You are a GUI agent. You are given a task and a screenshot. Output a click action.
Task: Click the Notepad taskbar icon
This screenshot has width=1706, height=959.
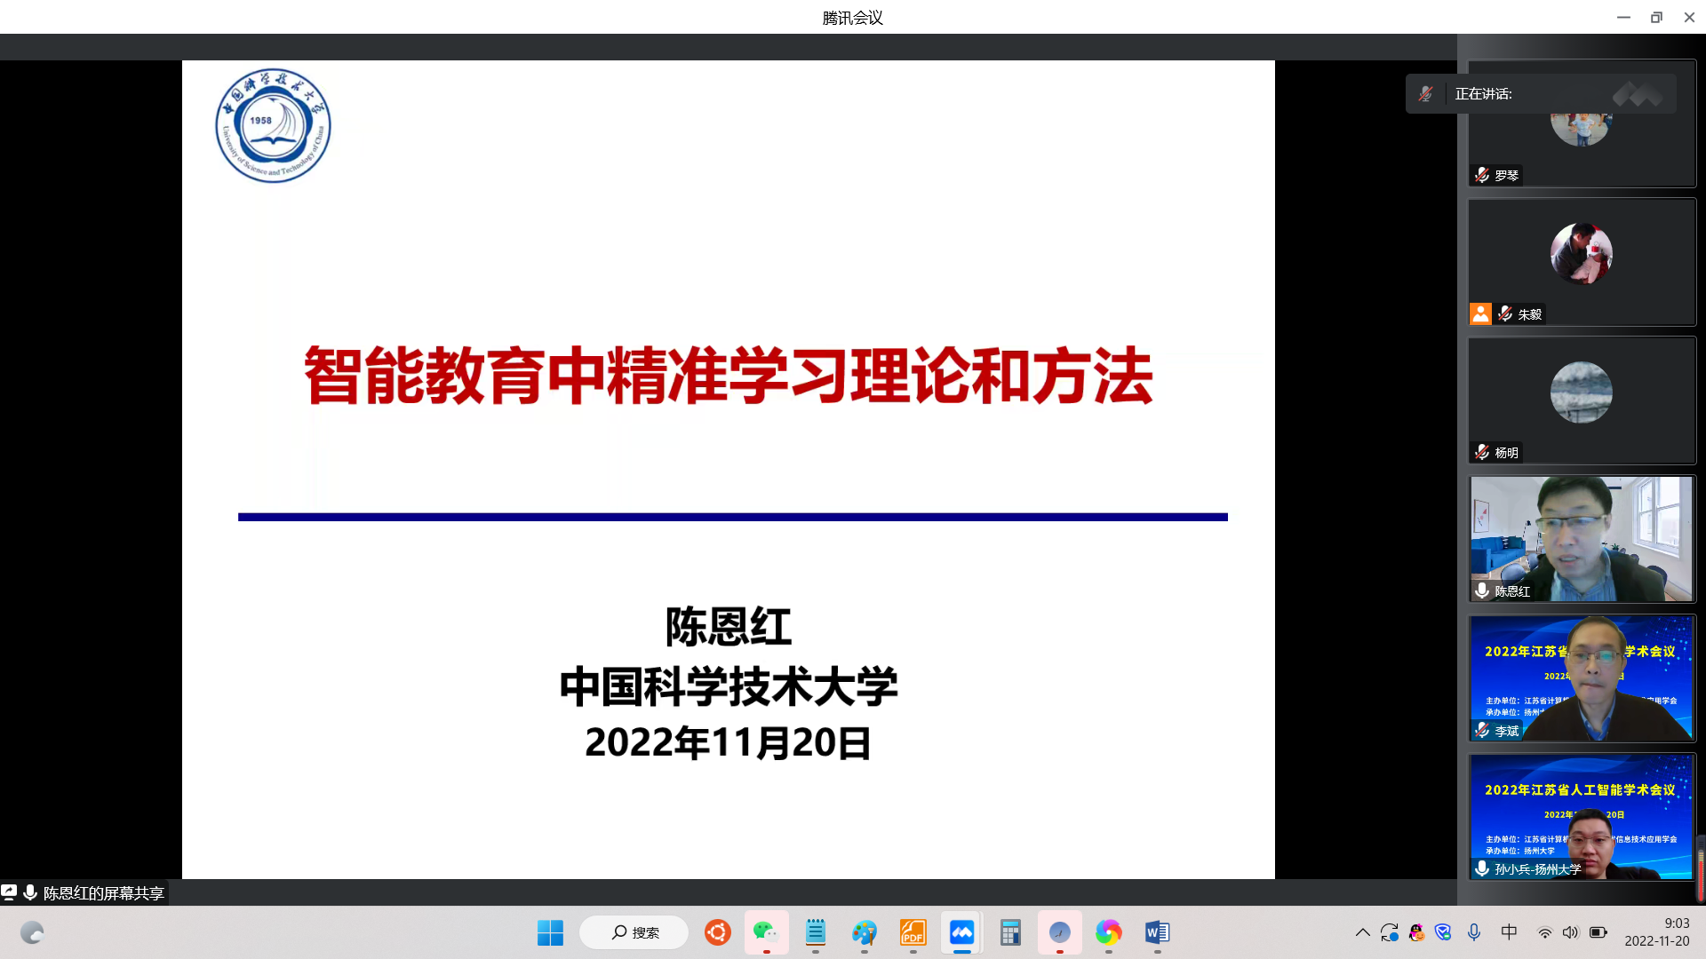click(815, 932)
